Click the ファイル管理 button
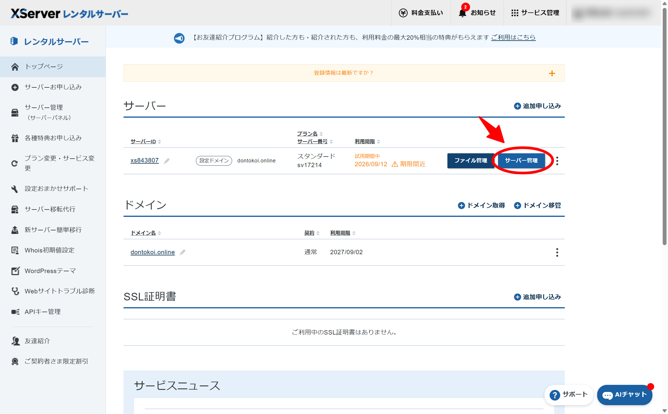 [x=471, y=161]
